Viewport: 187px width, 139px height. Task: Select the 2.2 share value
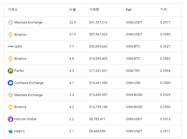(72, 119)
